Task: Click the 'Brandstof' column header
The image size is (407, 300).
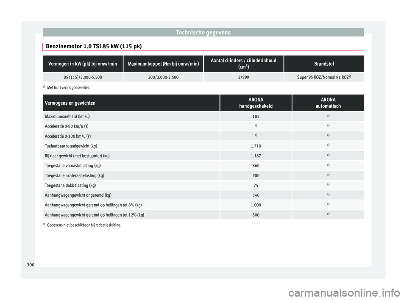Action: tap(324, 64)
